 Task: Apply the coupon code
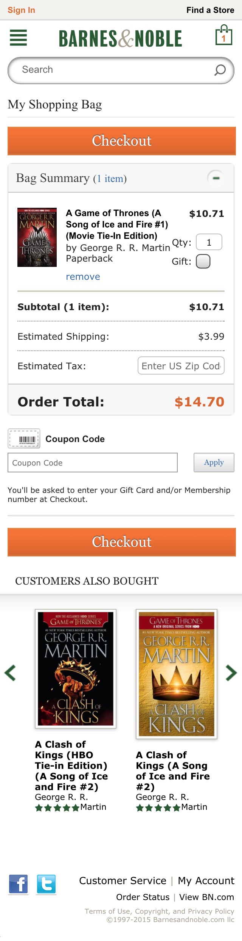tap(214, 463)
